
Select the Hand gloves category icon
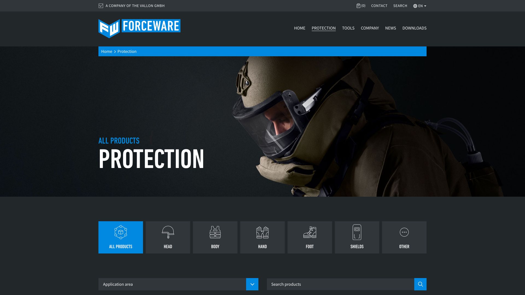point(262,232)
